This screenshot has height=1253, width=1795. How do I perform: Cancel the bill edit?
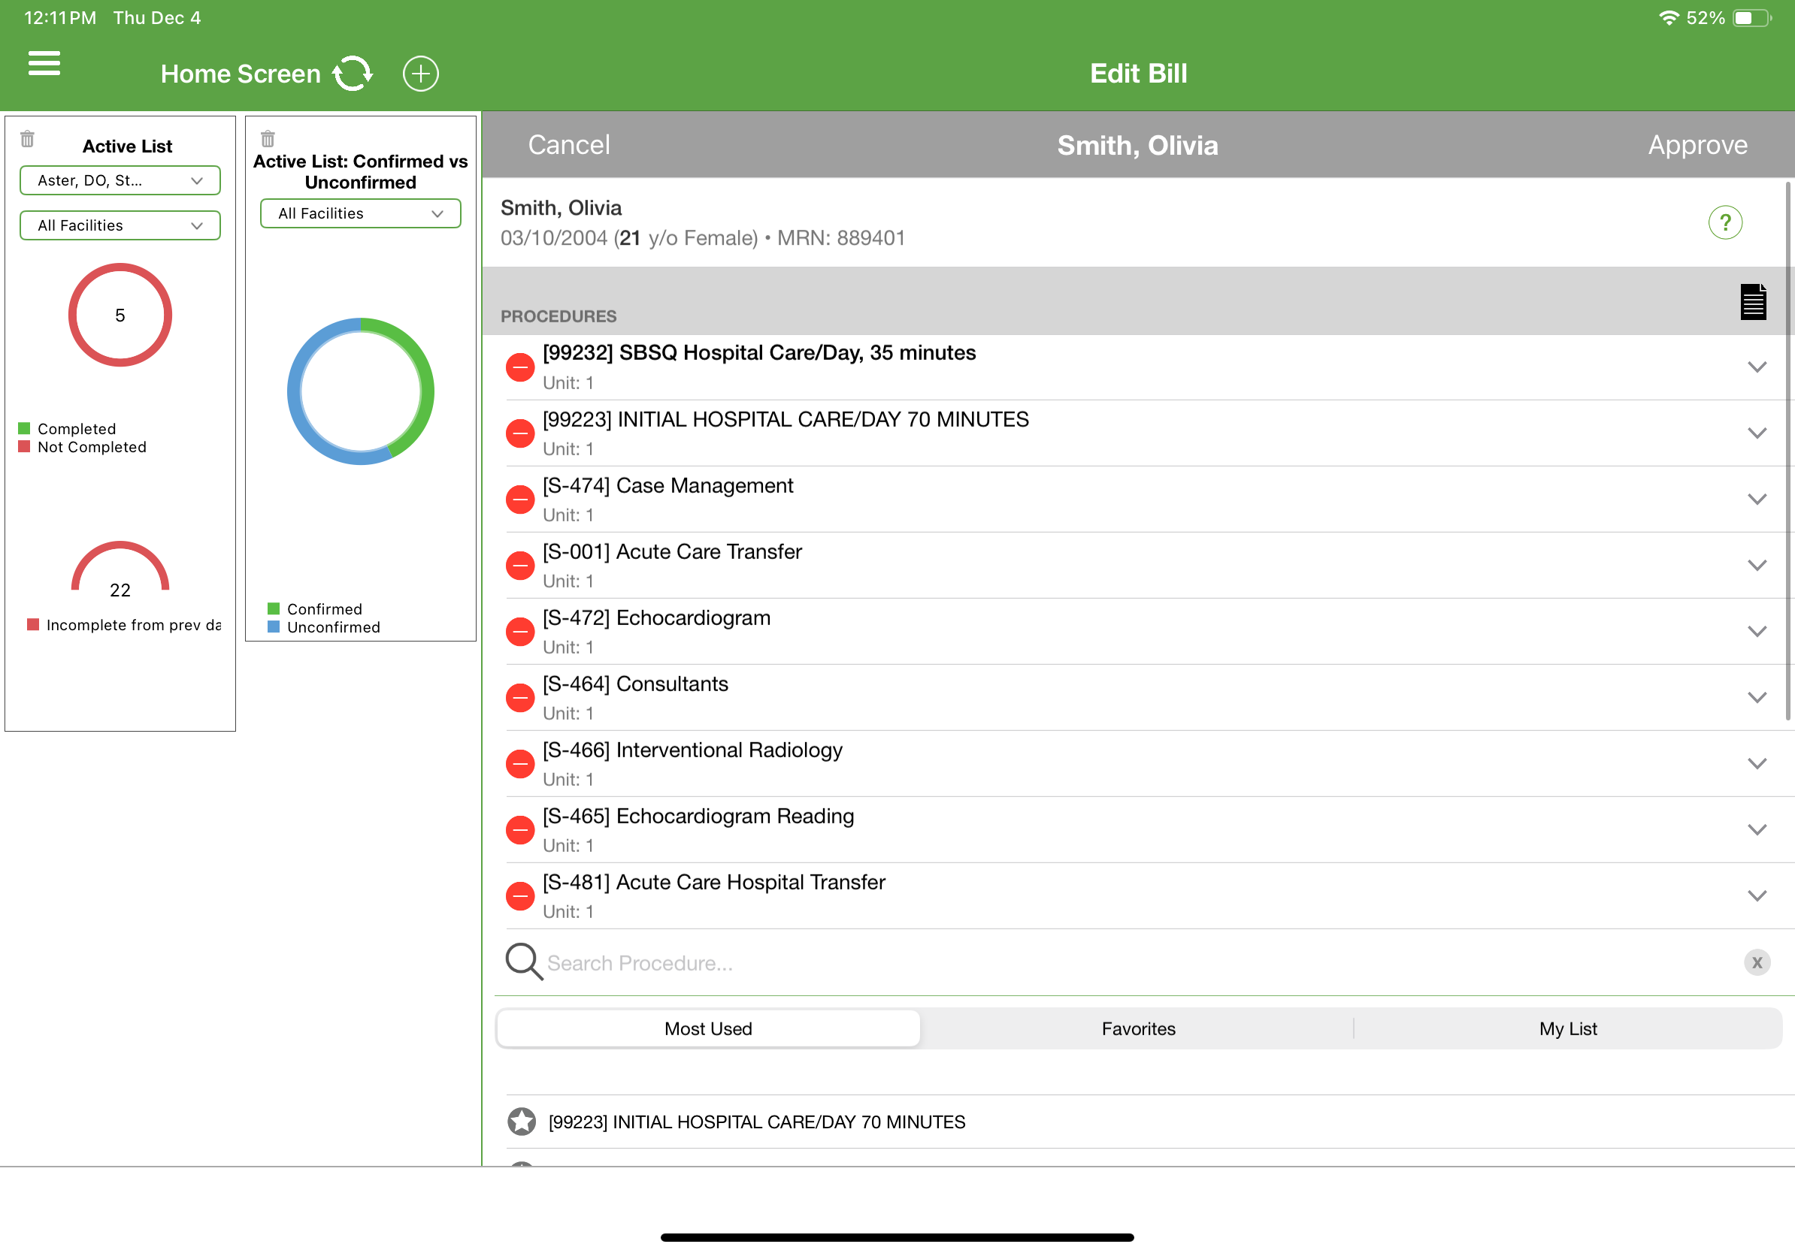(x=569, y=144)
